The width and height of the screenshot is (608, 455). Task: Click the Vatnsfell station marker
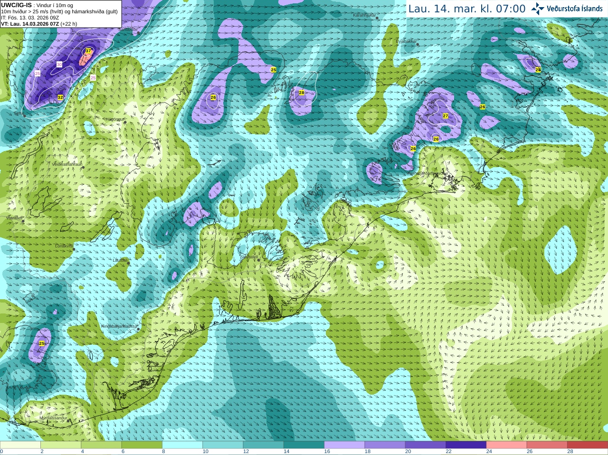click(22, 221)
